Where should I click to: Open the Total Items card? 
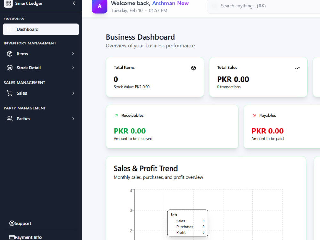coord(155,77)
